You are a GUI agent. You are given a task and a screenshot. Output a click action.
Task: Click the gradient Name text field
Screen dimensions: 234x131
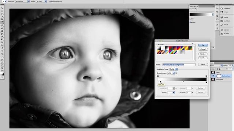coord(179,65)
